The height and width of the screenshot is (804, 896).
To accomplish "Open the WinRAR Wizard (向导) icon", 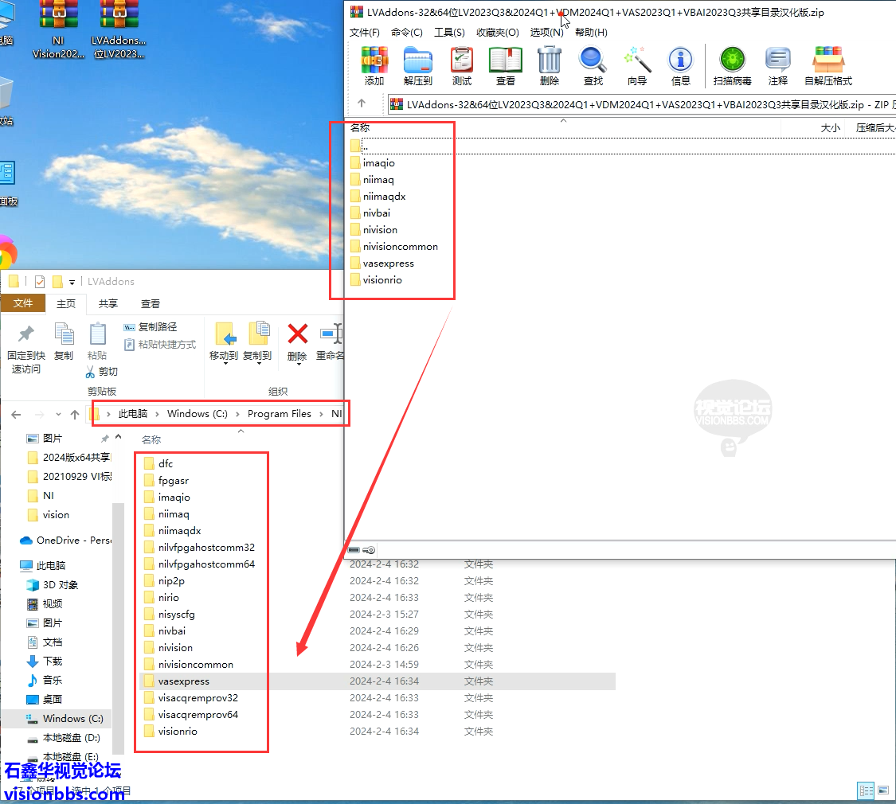I will (x=637, y=65).
